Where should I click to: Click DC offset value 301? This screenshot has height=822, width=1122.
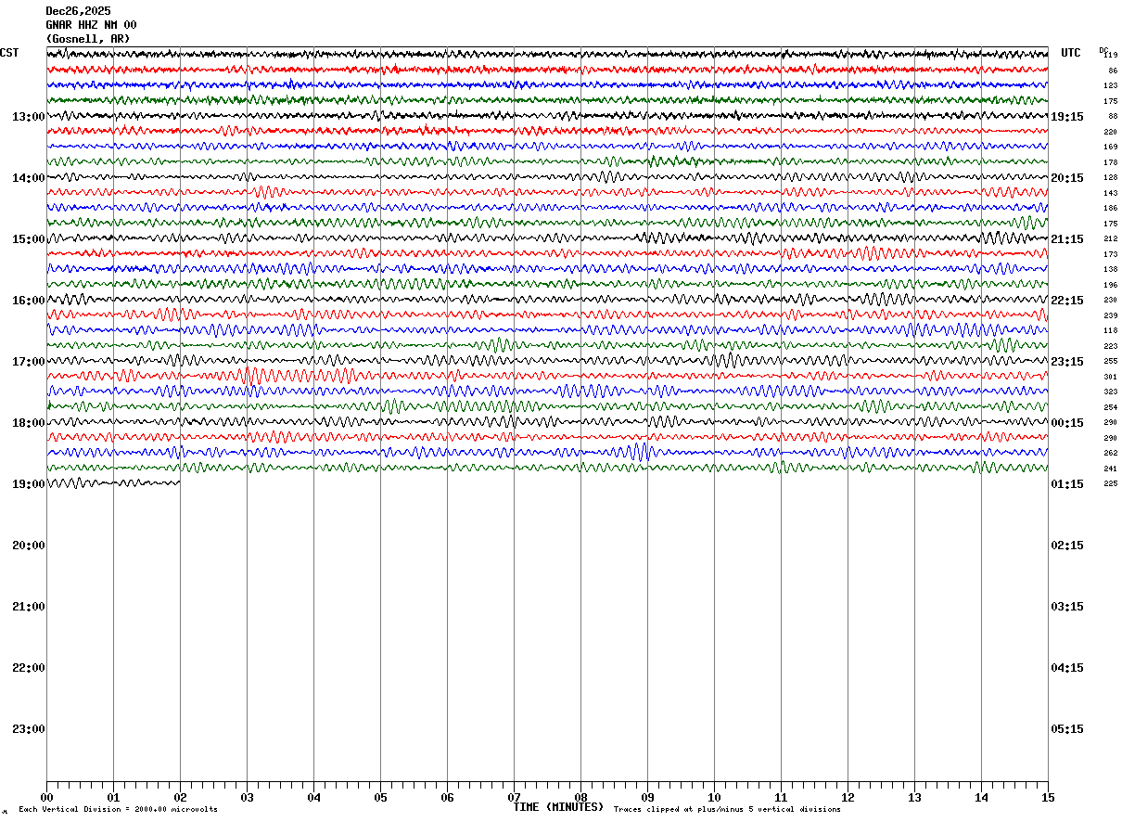1111,377
